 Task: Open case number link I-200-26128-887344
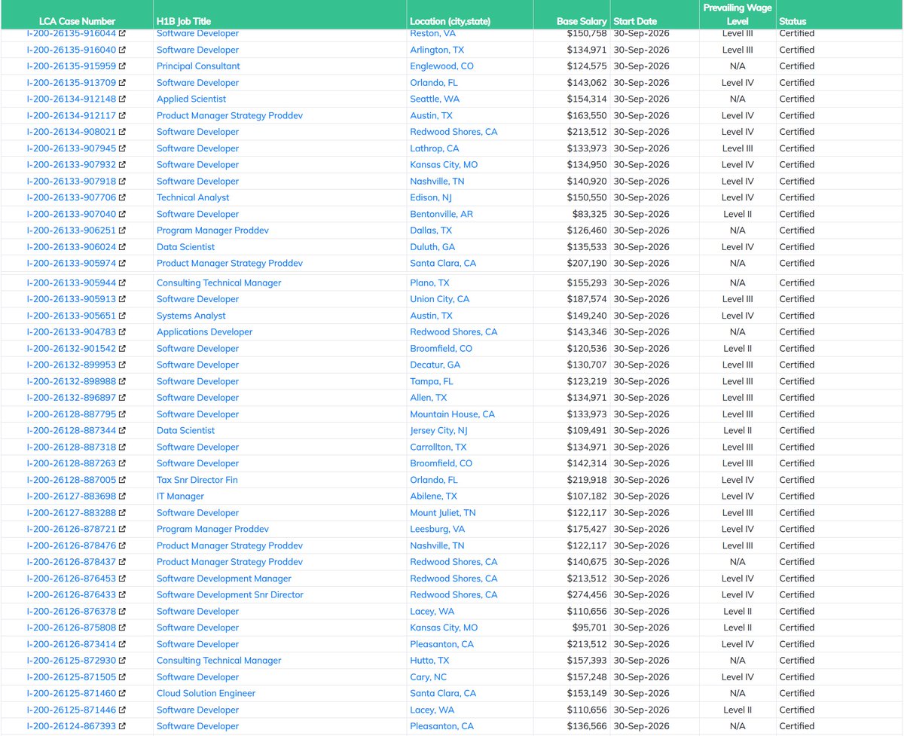[72, 431]
